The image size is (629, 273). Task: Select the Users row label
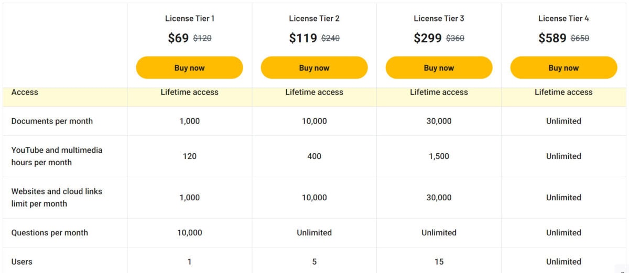[x=21, y=261]
